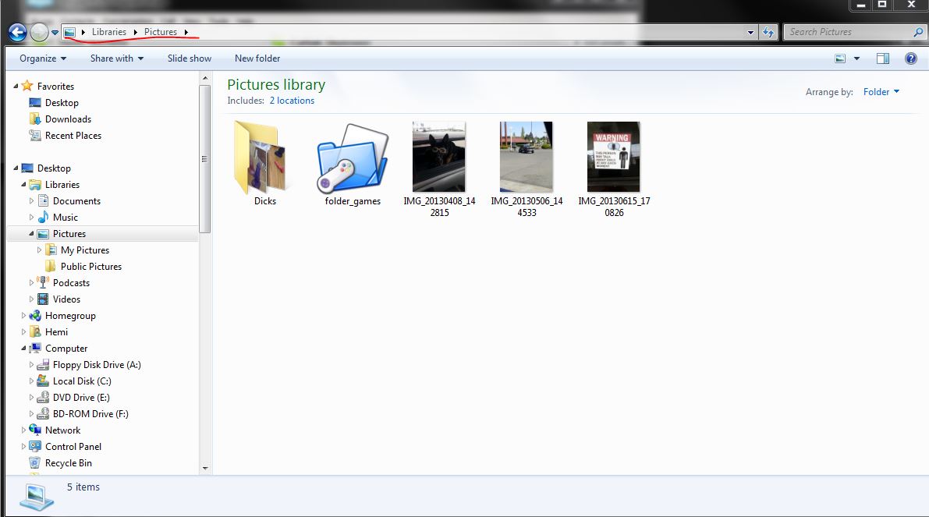Image resolution: width=929 pixels, height=517 pixels.
Task: Open the Organize menu
Action: (x=43, y=58)
